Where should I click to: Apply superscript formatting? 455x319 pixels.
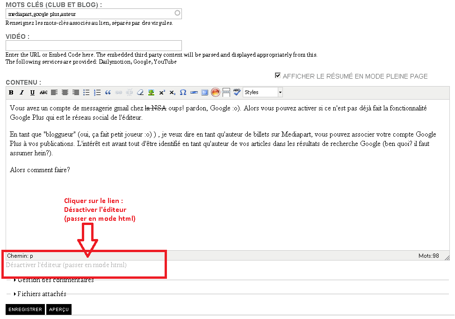[x=162, y=92]
